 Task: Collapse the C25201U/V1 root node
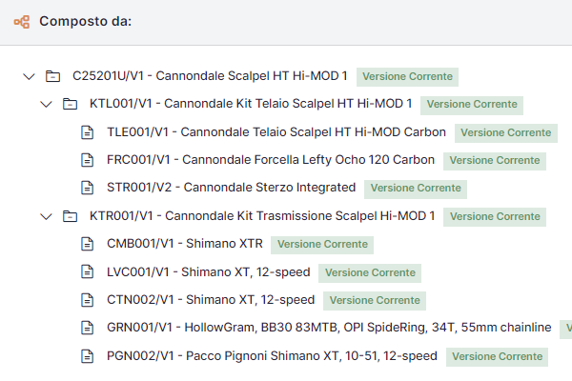coord(29,76)
